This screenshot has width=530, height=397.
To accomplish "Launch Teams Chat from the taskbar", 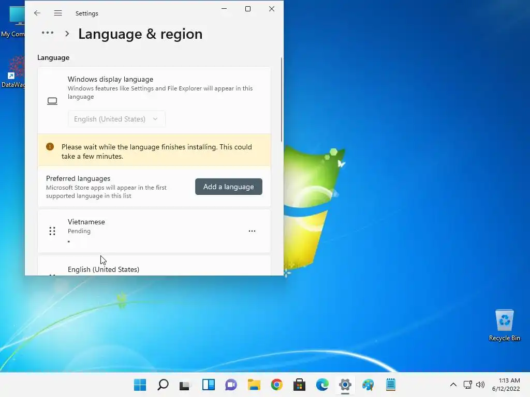I will coord(231,385).
